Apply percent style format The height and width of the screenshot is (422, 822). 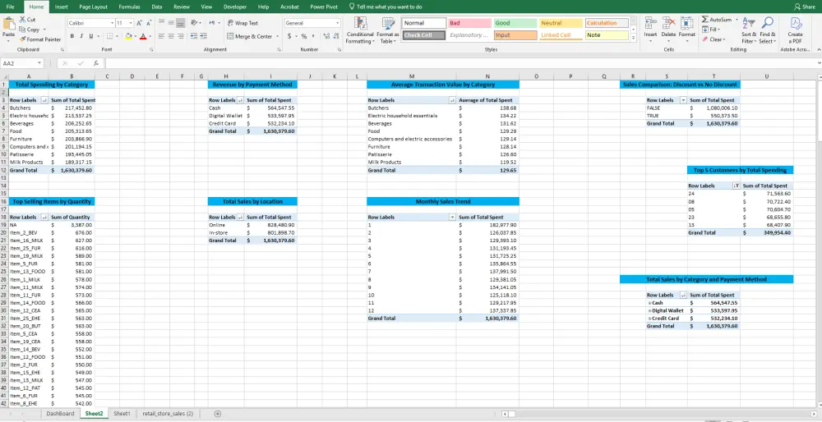[304, 36]
